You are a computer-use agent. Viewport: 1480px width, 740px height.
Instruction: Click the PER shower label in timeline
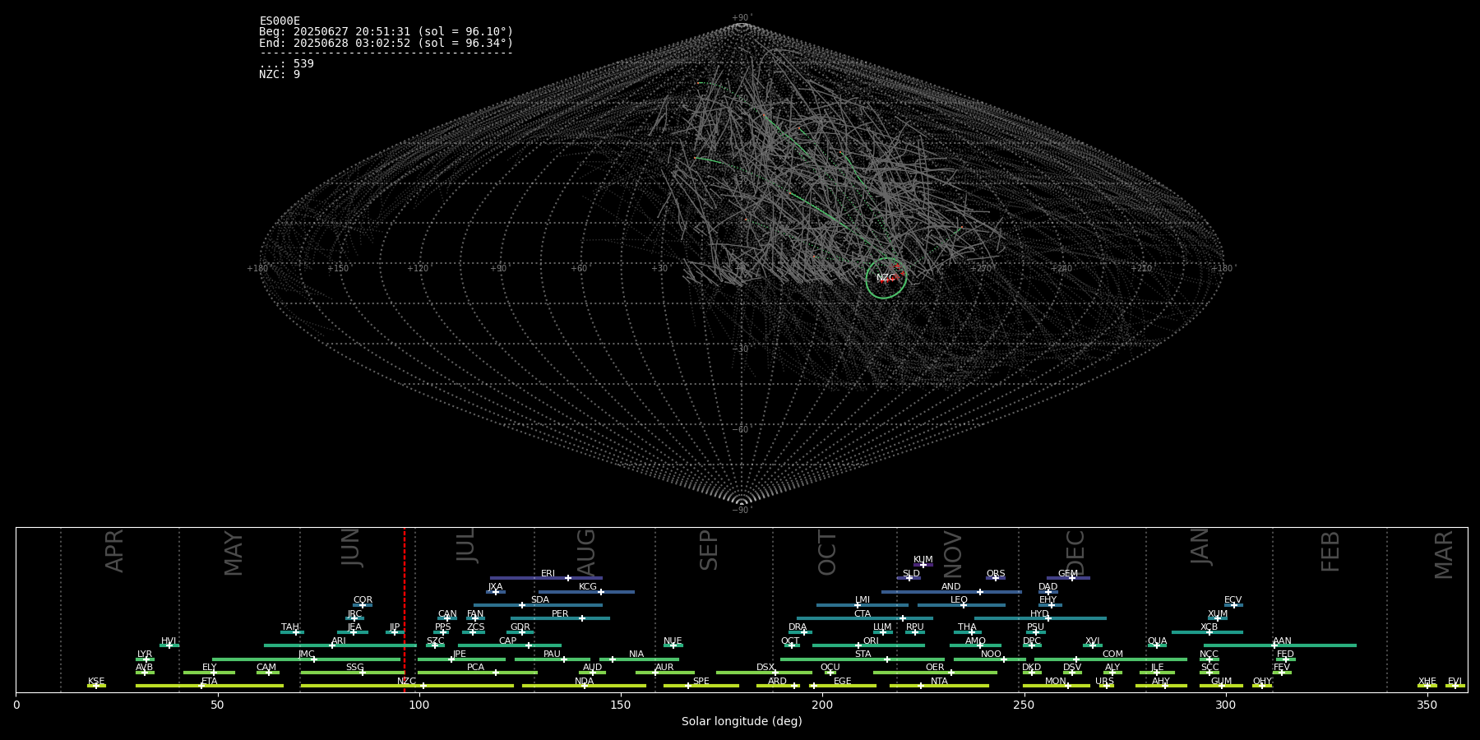pyautogui.click(x=560, y=614)
